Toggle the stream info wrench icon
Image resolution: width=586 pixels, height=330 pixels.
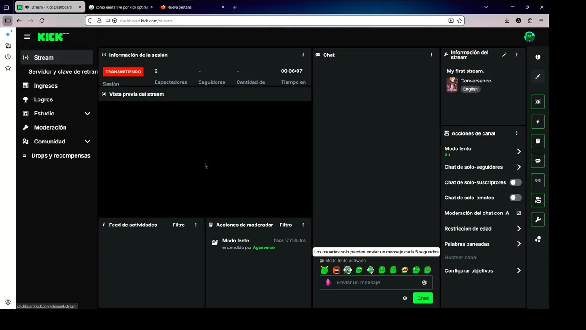tap(538, 220)
